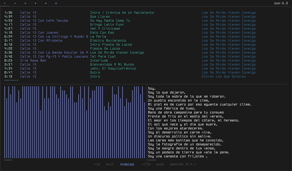
Task: Switch to the vim entry in bottom bar
Action: click(97, 164)
